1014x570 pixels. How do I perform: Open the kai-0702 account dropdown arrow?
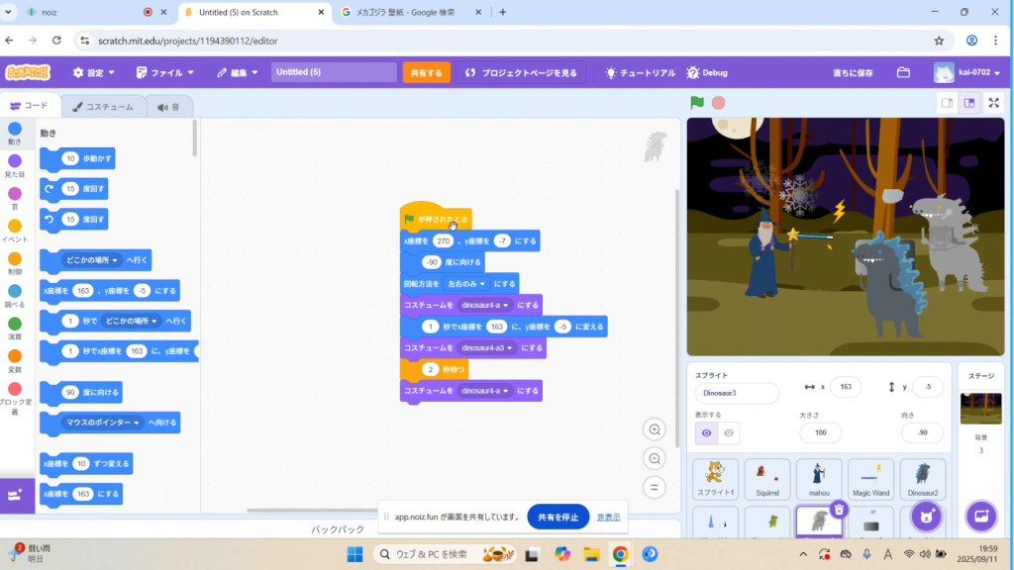point(996,73)
